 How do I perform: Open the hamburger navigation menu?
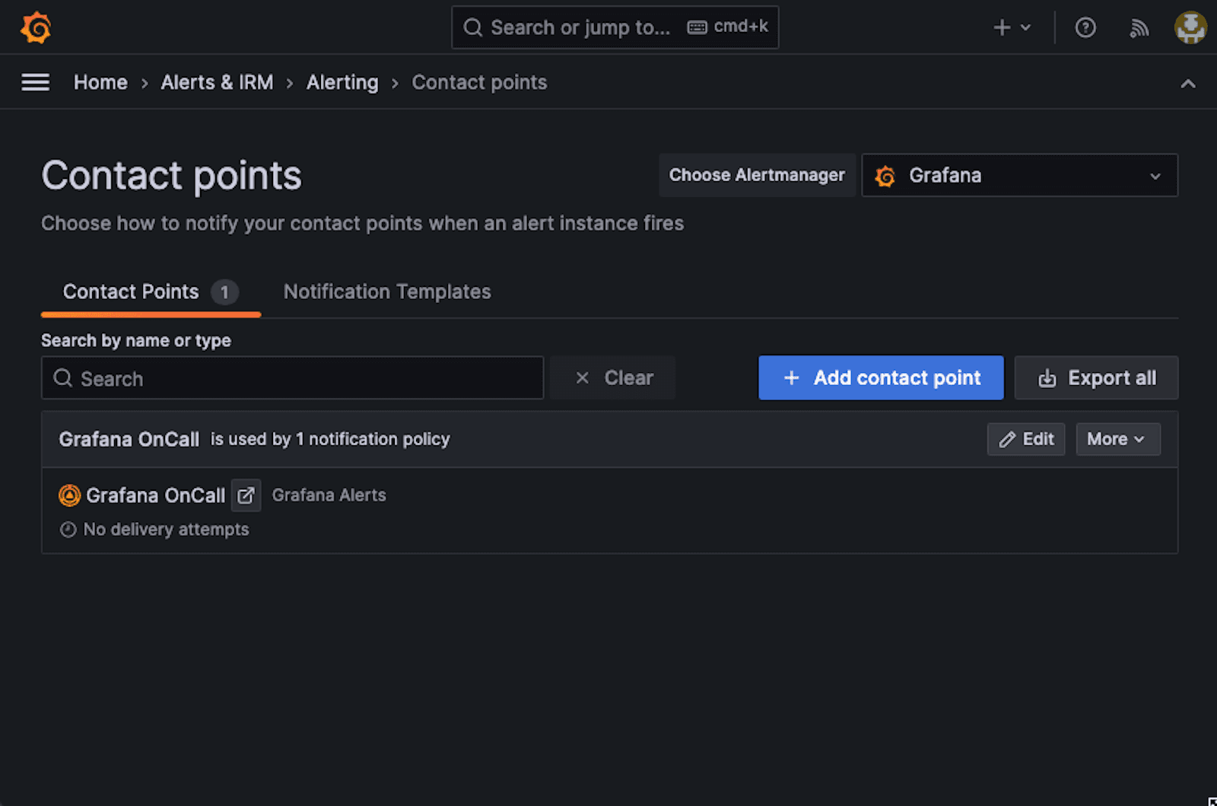tap(35, 82)
